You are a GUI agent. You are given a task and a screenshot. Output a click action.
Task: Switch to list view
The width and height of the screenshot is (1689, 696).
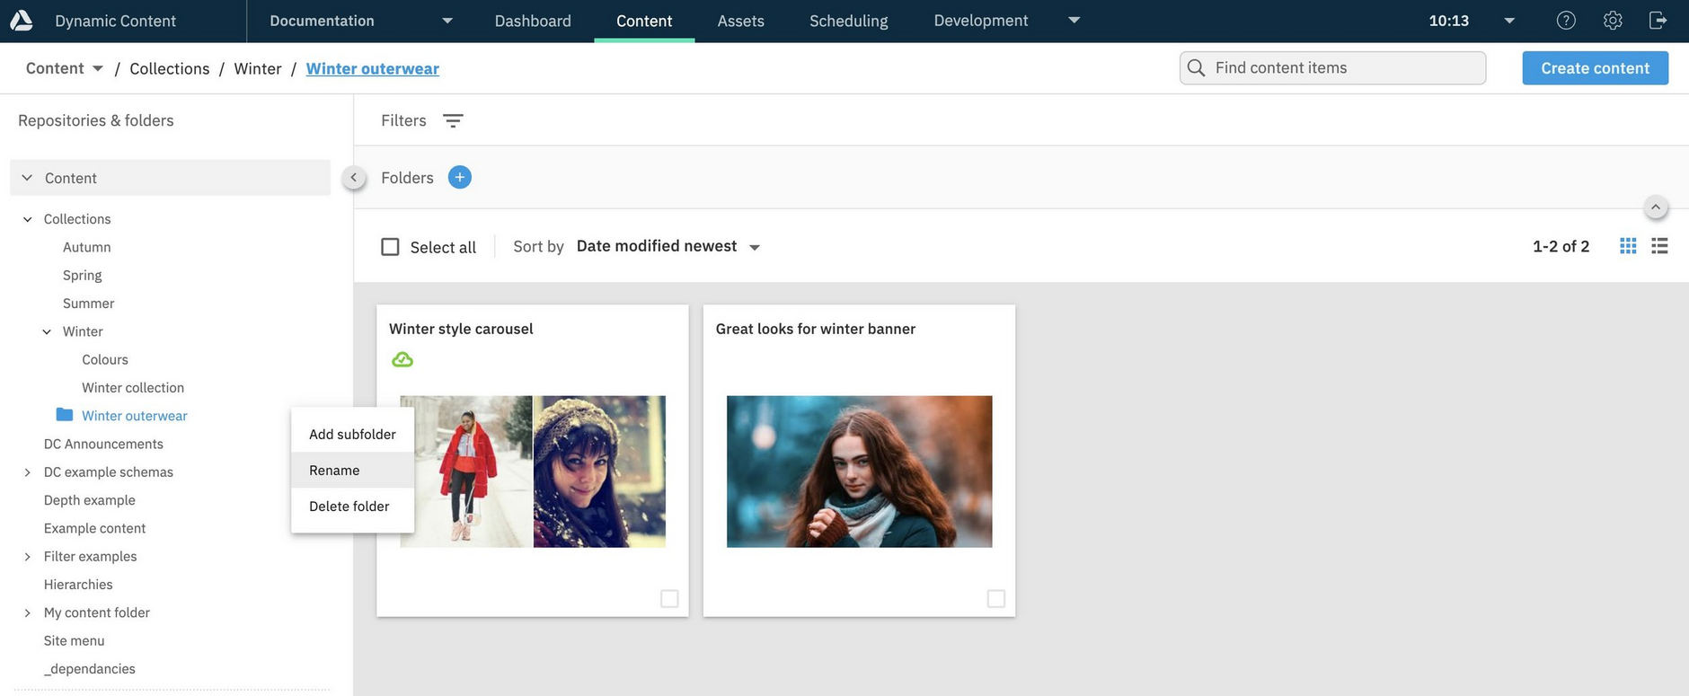(x=1659, y=246)
